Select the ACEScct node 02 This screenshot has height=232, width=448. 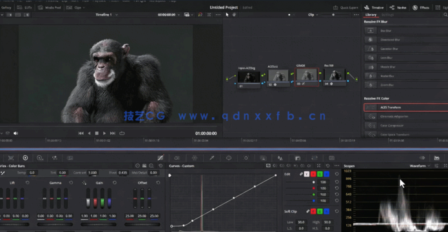[278, 77]
